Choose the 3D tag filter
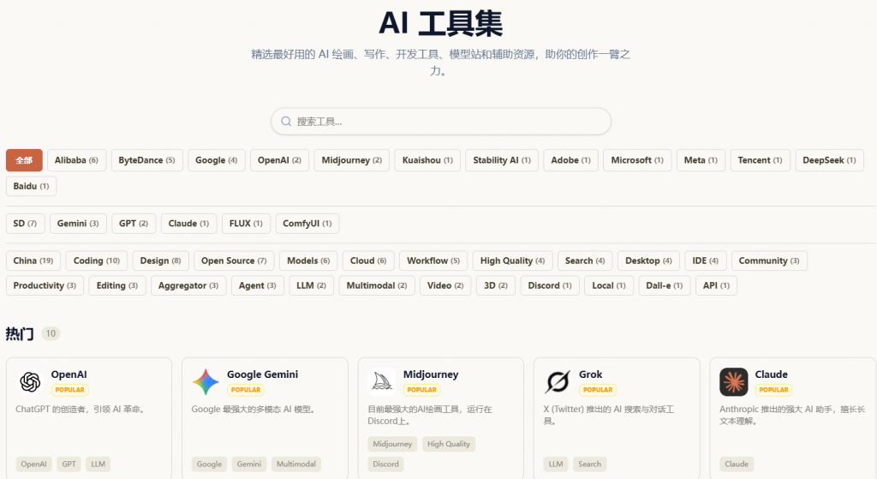877x479 pixels. pyautogui.click(x=496, y=285)
